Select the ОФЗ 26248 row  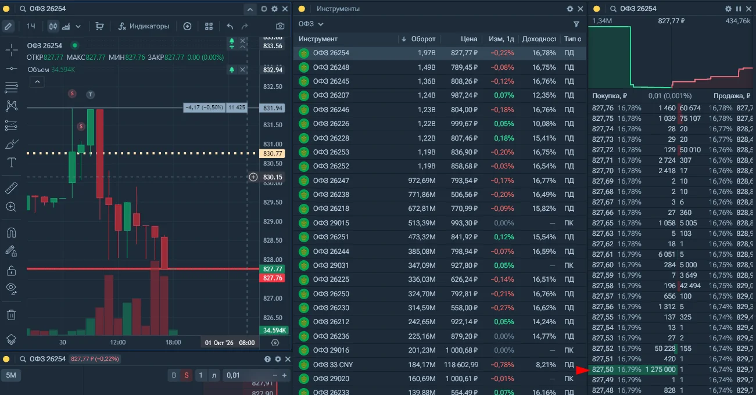click(x=439, y=67)
